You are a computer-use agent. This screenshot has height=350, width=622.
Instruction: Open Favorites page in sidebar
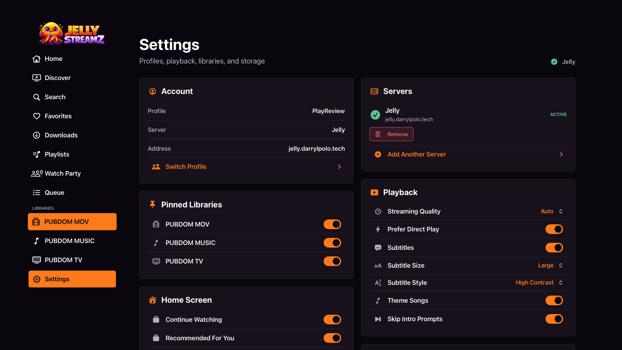72,116
